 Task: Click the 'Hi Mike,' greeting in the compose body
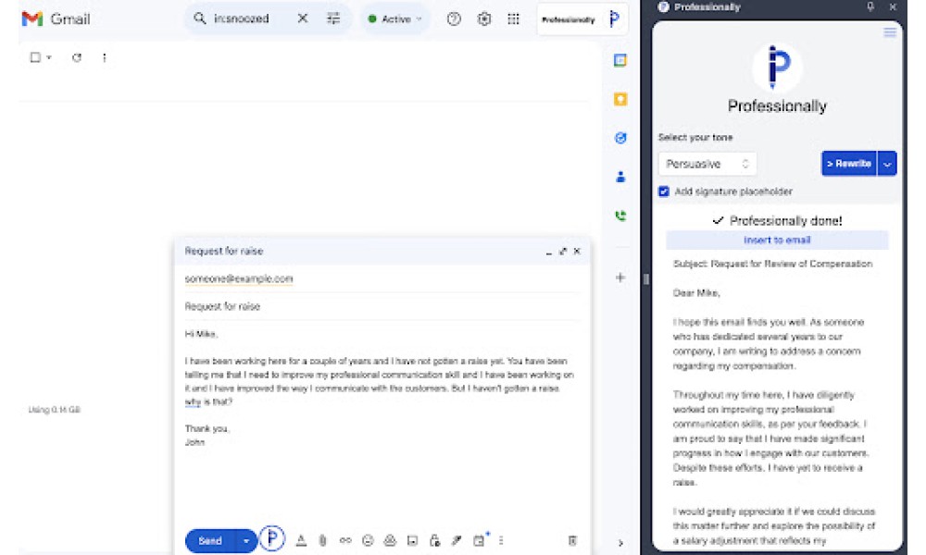tap(201, 334)
